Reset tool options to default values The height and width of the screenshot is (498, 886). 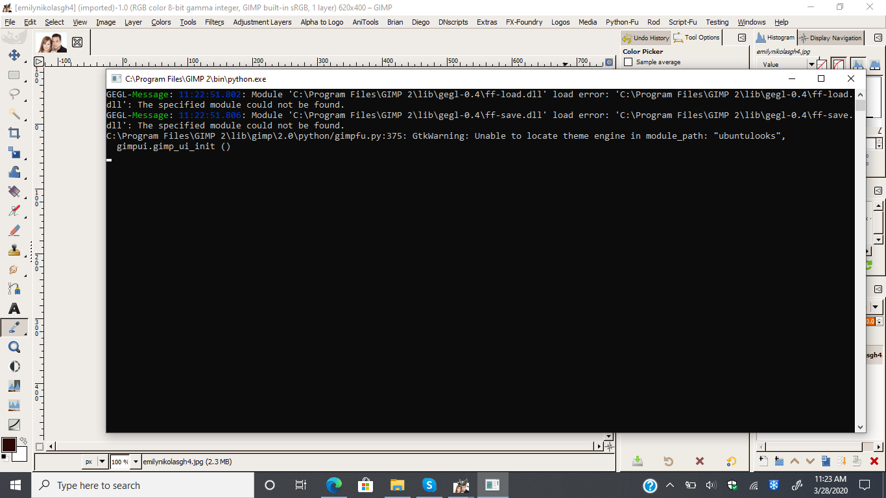731,461
